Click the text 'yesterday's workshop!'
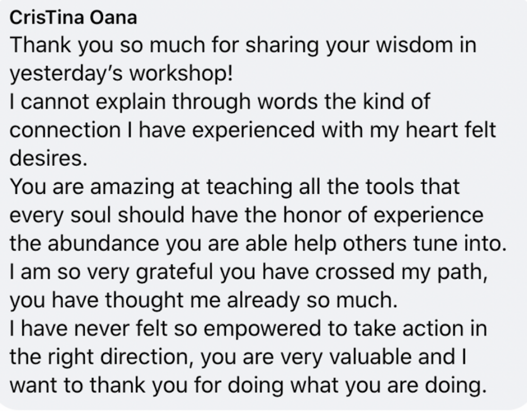 121,74
